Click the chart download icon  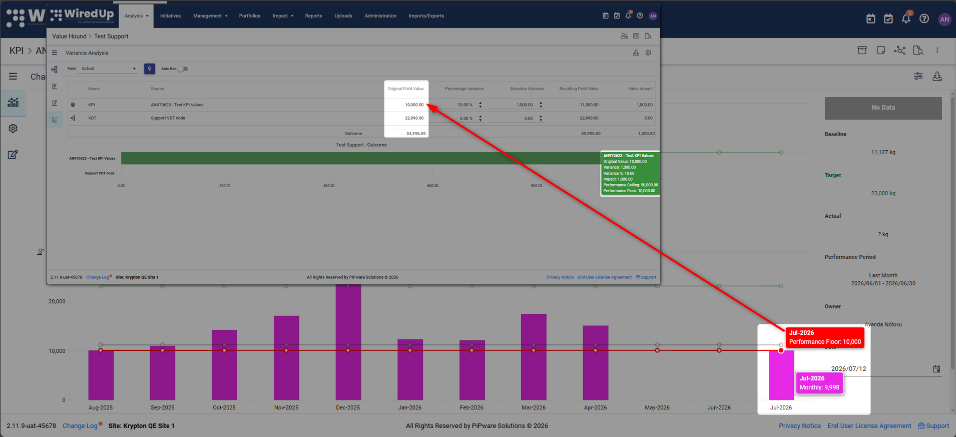coord(937,76)
